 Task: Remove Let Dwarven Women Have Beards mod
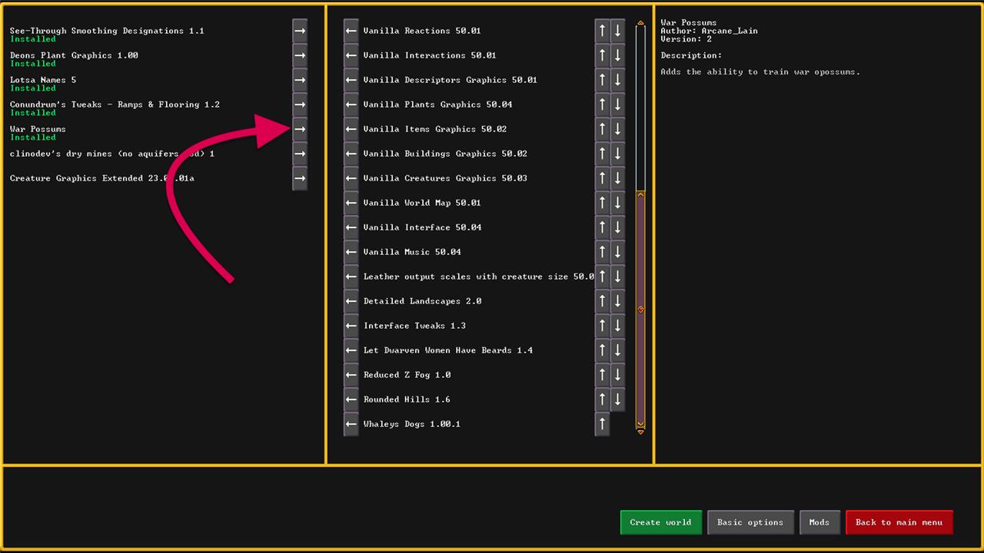[x=351, y=350]
